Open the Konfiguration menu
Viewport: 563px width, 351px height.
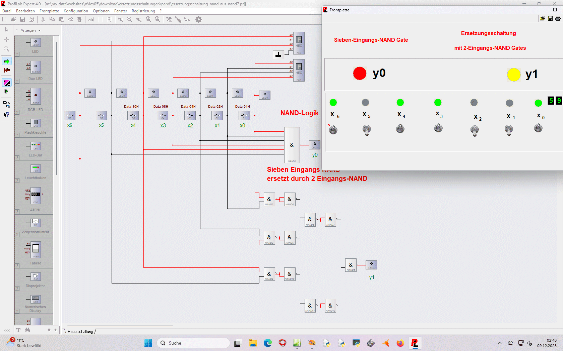(76, 11)
